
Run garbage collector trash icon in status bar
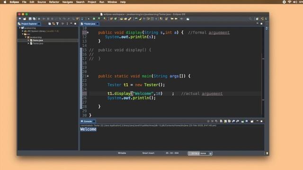[x=210, y=153]
